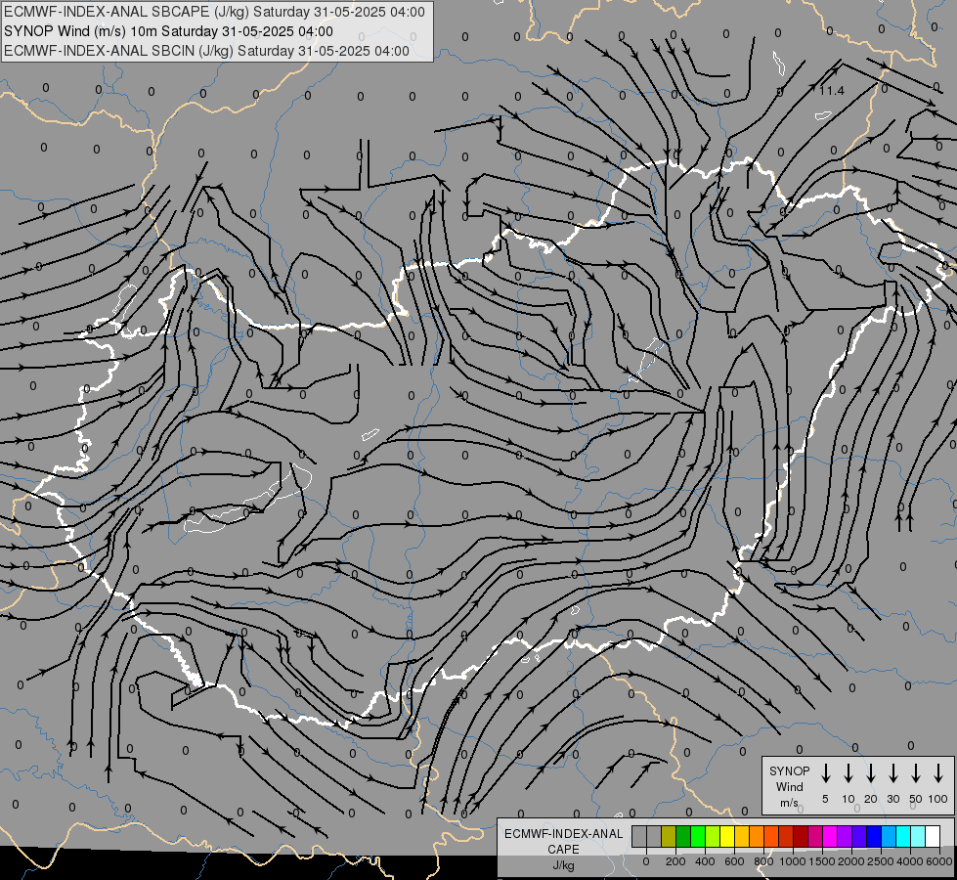Viewport: 957px width, 880px height.
Task: Pick the pure blue CAPE legend swatch
Action: tap(874, 836)
